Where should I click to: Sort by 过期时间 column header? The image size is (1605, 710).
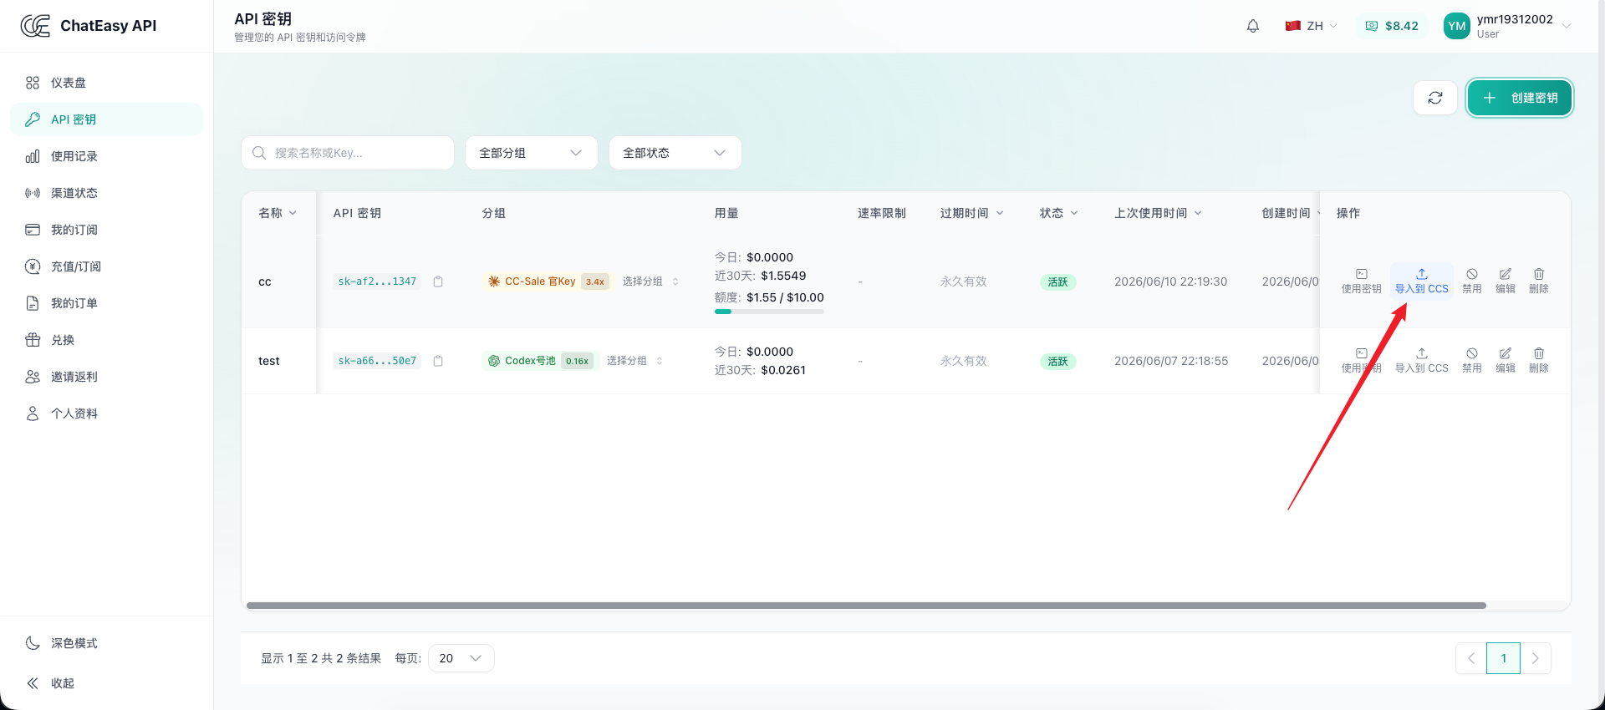pyautogui.click(x=972, y=213)
